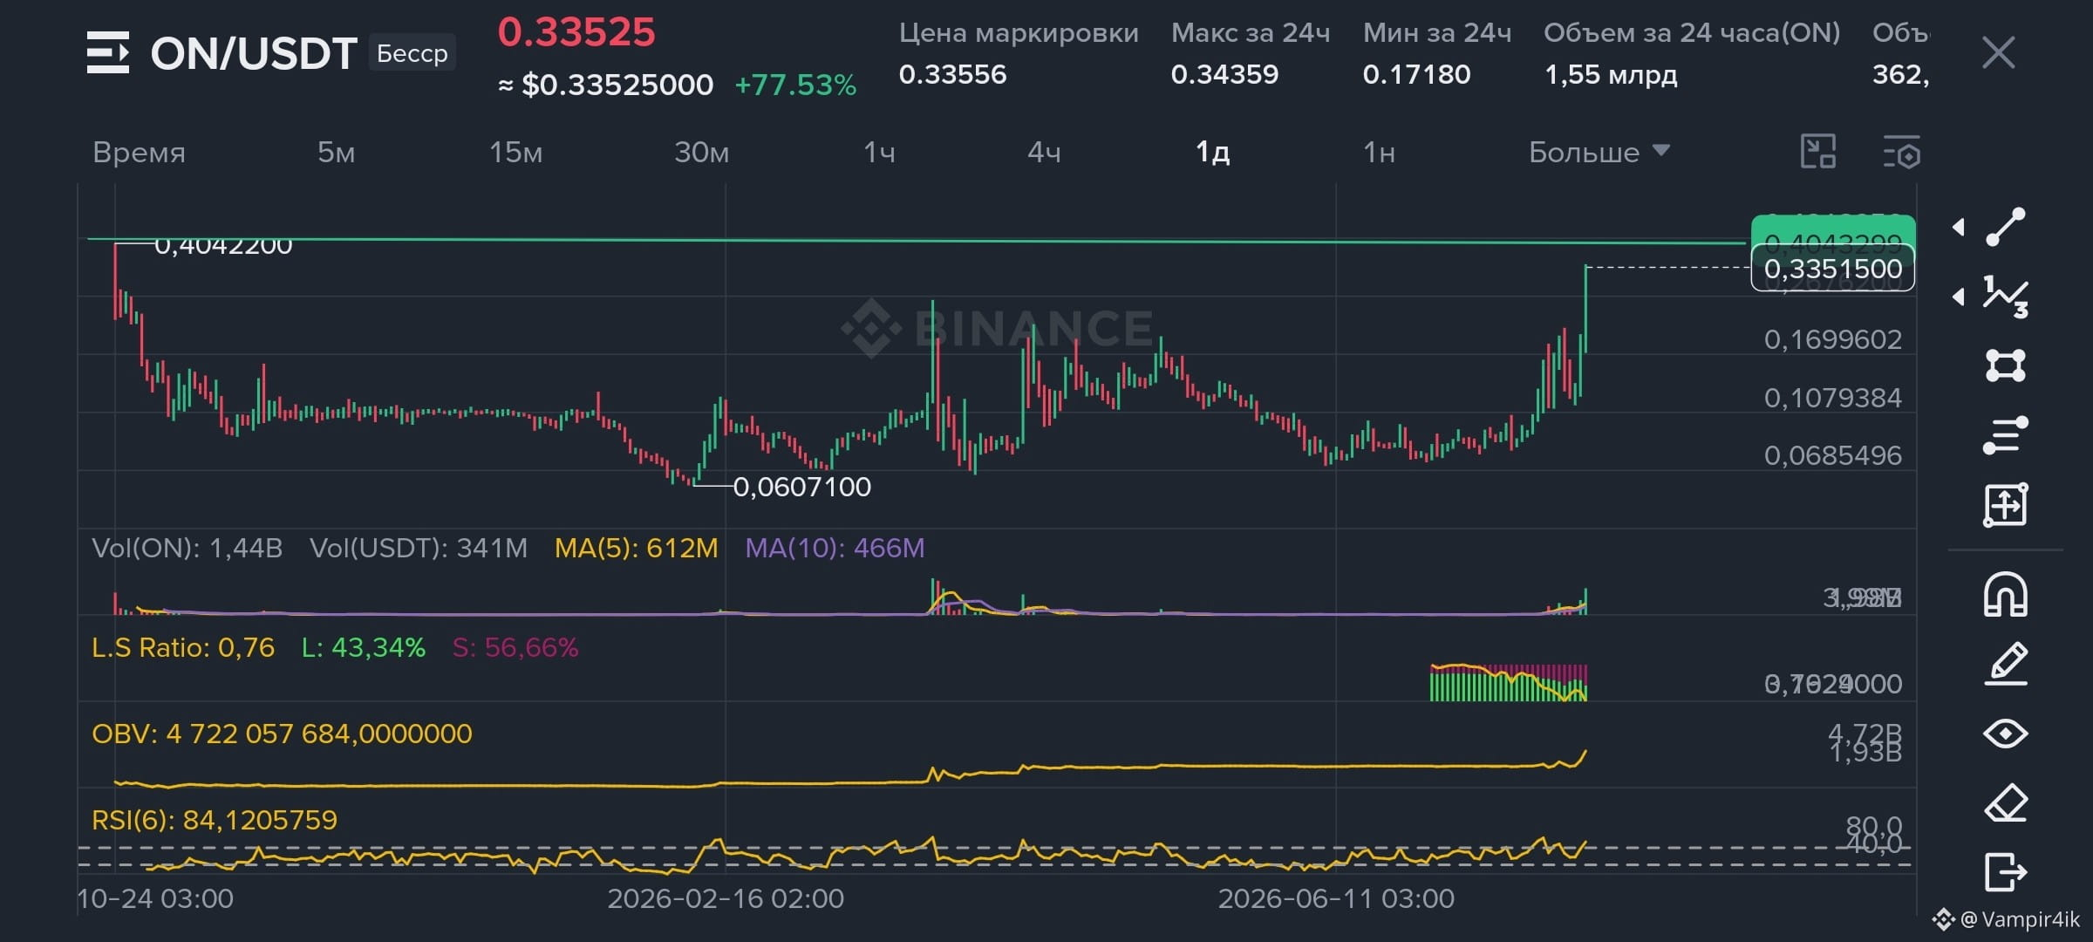
Task: Click the Vol(USDT): 341M label
Action: click(419, 549)
